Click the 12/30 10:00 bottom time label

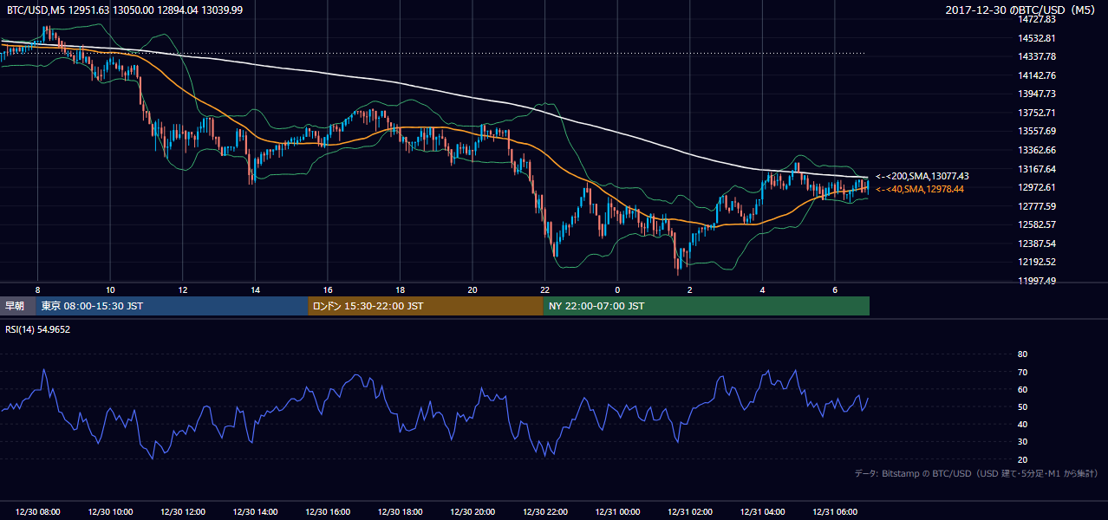(x=110, y=512)
